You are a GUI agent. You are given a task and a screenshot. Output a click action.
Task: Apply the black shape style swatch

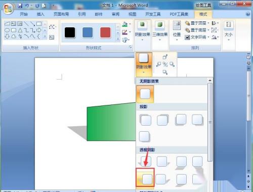click(x=70, y=32)
